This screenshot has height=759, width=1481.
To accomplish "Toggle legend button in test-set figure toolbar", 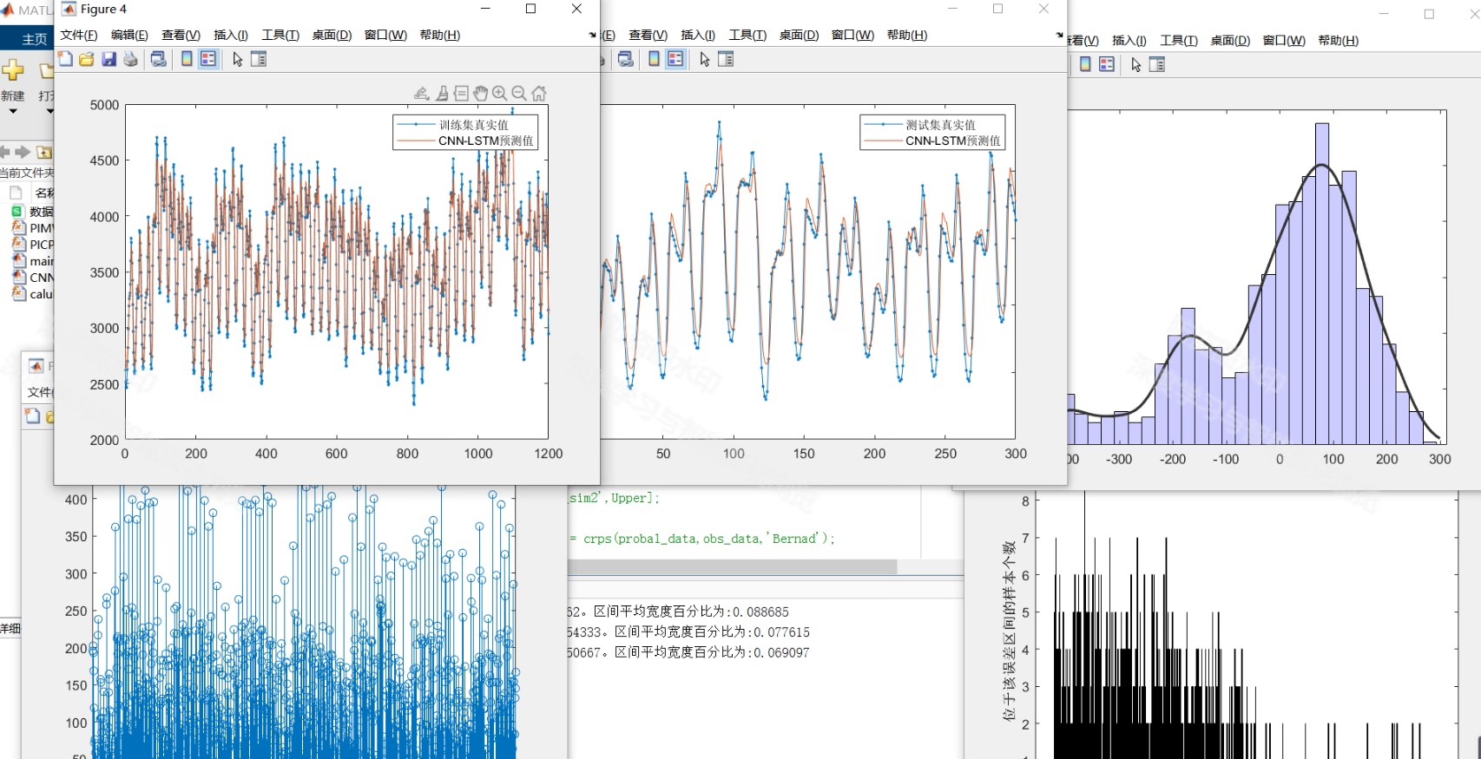I will (675, 59).
